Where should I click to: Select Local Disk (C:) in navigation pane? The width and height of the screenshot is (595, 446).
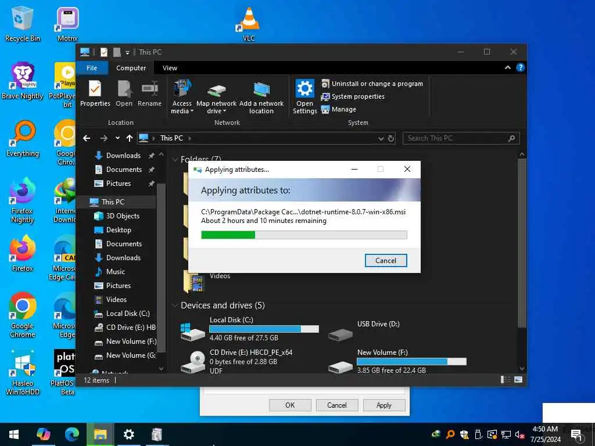pyautogui.click(x=127, y=314)
